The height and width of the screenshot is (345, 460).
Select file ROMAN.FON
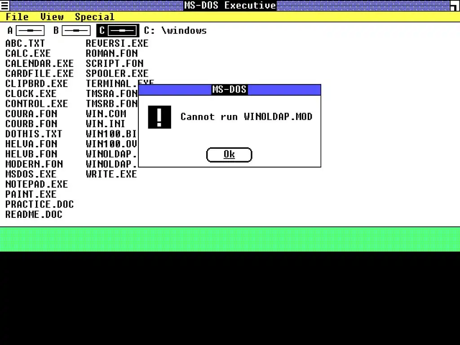[112, 53]
